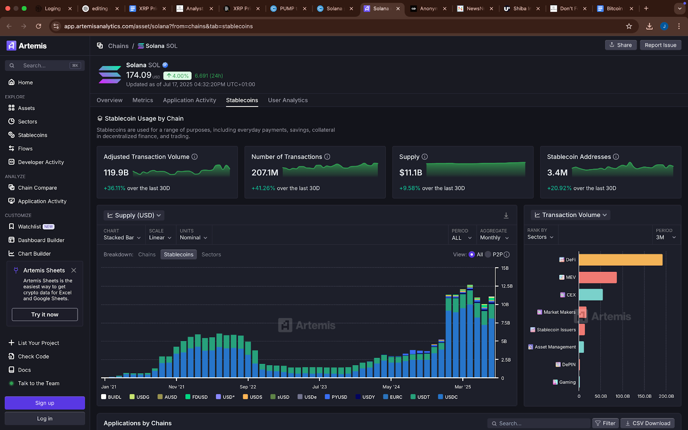The height and width of the screenshot is (430, 688).
Task: Click the Sign up button
Action: point(45,403)
